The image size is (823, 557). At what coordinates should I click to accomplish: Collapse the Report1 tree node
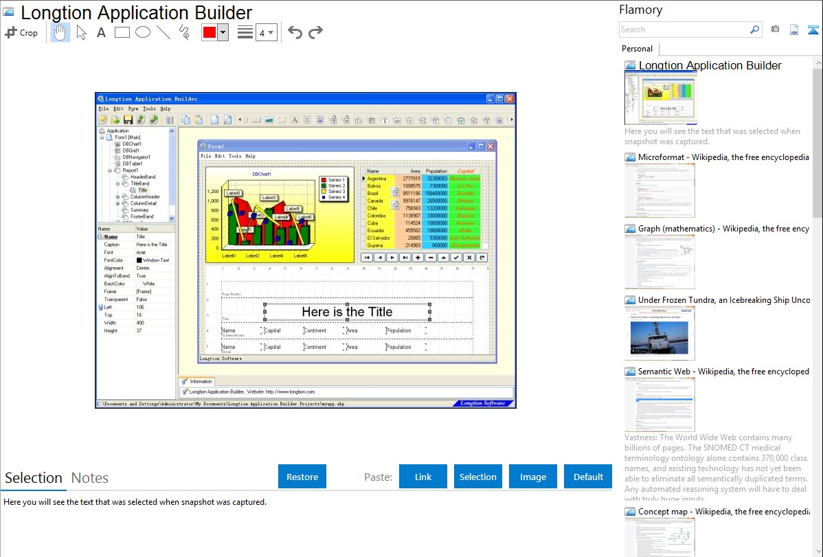tap(110, 170)
